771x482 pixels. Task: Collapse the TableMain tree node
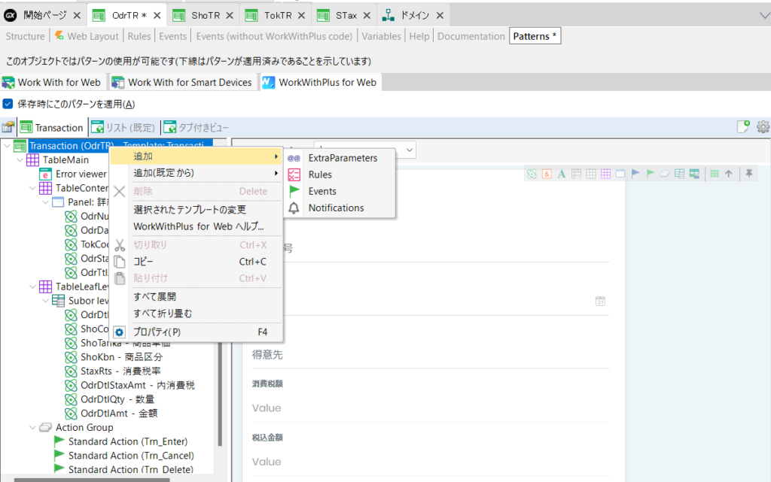[20, 160]
